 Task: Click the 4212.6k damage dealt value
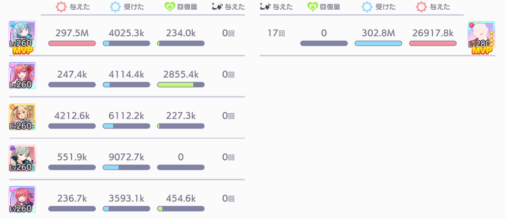click(x=72, y=116)
